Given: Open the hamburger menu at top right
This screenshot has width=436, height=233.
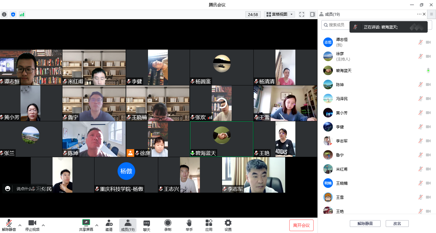Looking at the screenshot, I should tap(432, 14).
